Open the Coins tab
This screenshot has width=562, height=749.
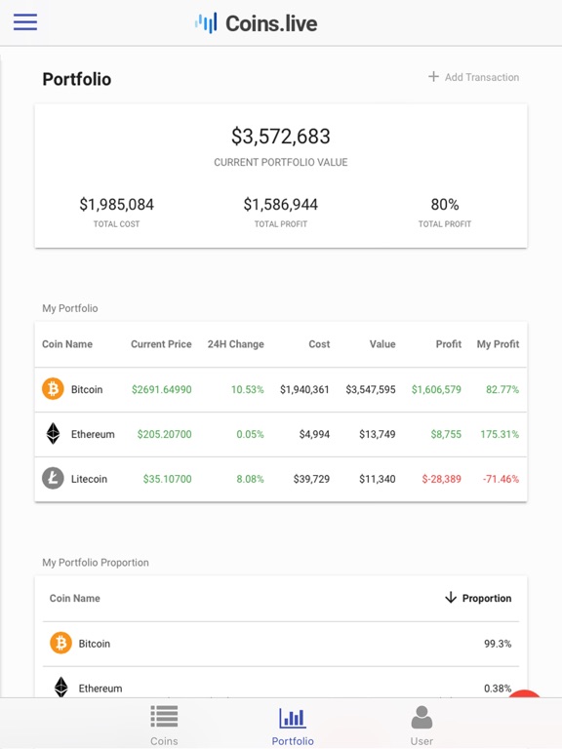coord(164,726)
